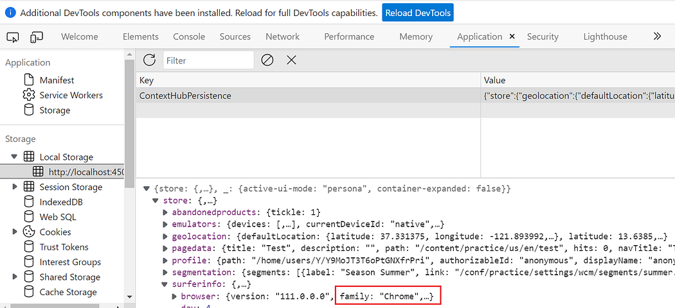Collapse the Local Storage tree node

(x=15, y=157)
